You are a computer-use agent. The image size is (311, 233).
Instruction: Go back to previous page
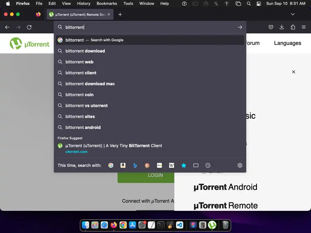(x=7, y=27)
